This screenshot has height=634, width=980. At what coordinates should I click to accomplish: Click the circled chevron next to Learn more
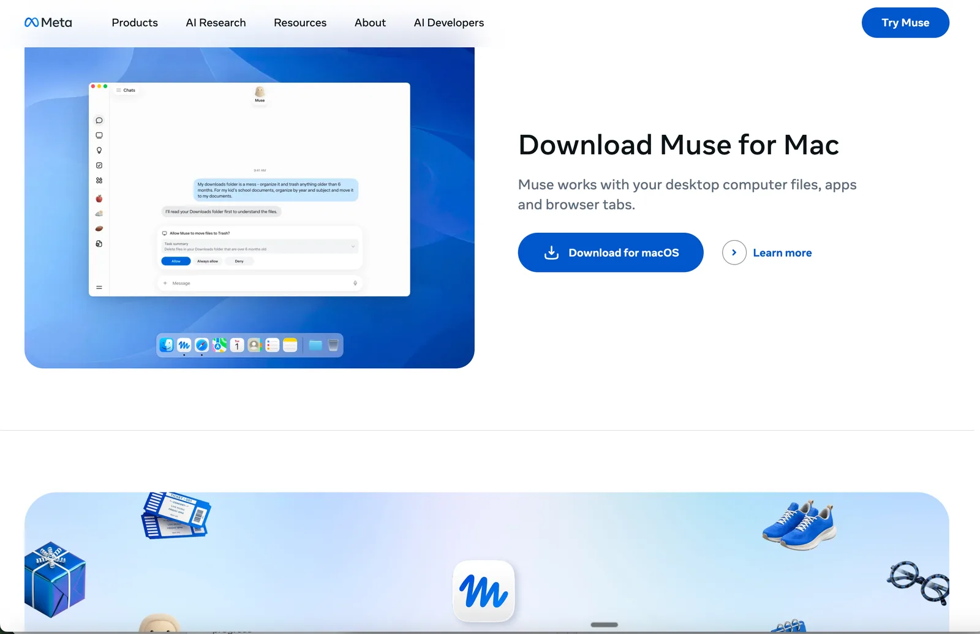734,252
